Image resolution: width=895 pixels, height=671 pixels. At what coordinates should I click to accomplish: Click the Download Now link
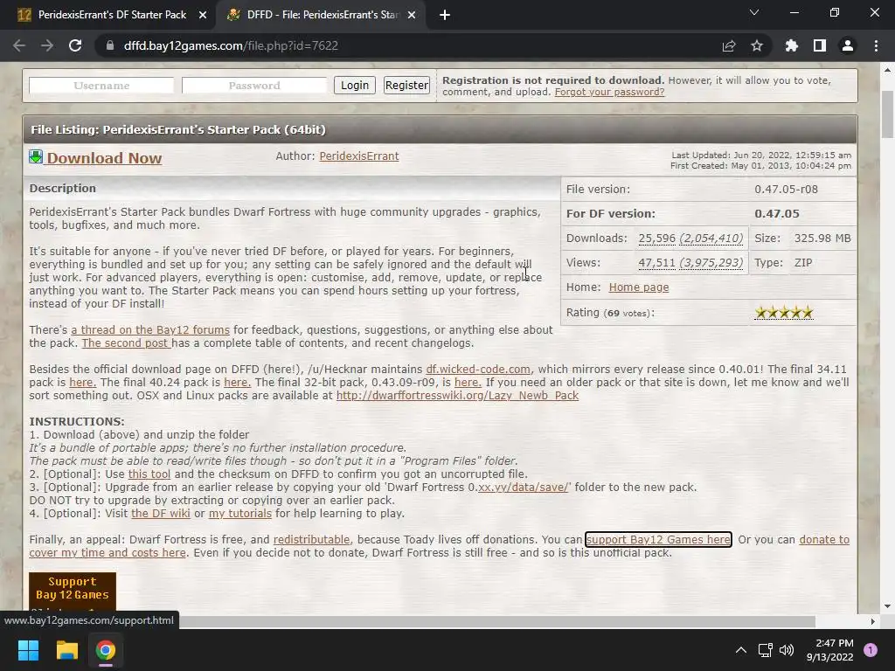104,158
